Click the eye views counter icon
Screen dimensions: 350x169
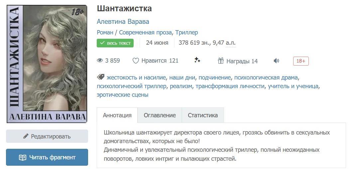click(x=100, y=61)
